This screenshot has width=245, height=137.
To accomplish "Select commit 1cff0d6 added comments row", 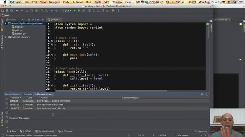I will (x=109, y=101).
